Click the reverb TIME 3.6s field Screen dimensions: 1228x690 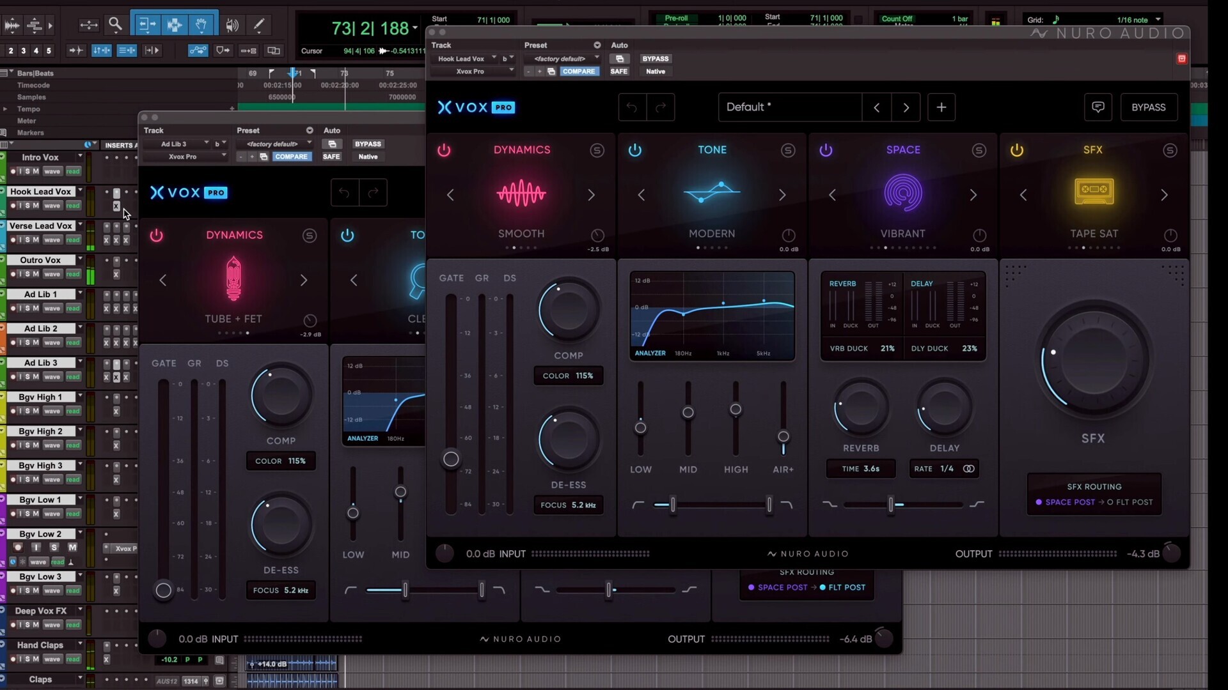click(x=861, y=469)
